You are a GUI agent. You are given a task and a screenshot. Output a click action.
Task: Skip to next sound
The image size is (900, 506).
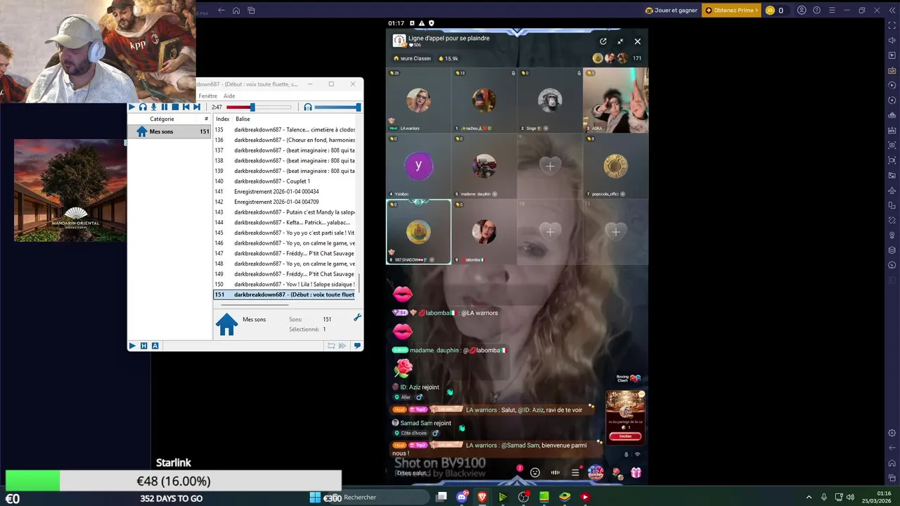coord(197,107)
